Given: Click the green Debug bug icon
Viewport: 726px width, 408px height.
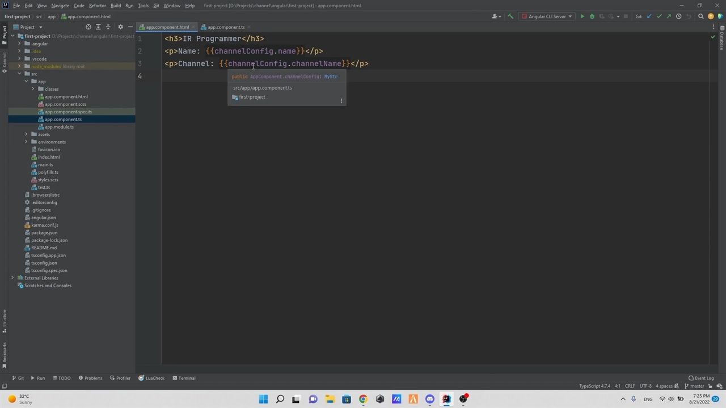Looking at the screenshot, I should [x=592, y=16].
